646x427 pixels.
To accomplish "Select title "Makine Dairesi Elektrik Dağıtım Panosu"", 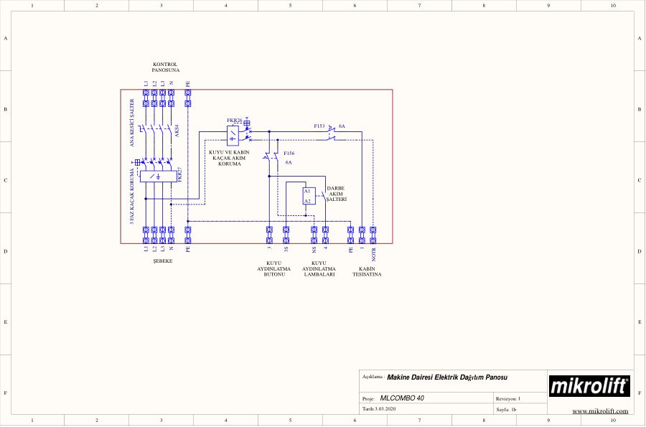I will pos(447,377).
